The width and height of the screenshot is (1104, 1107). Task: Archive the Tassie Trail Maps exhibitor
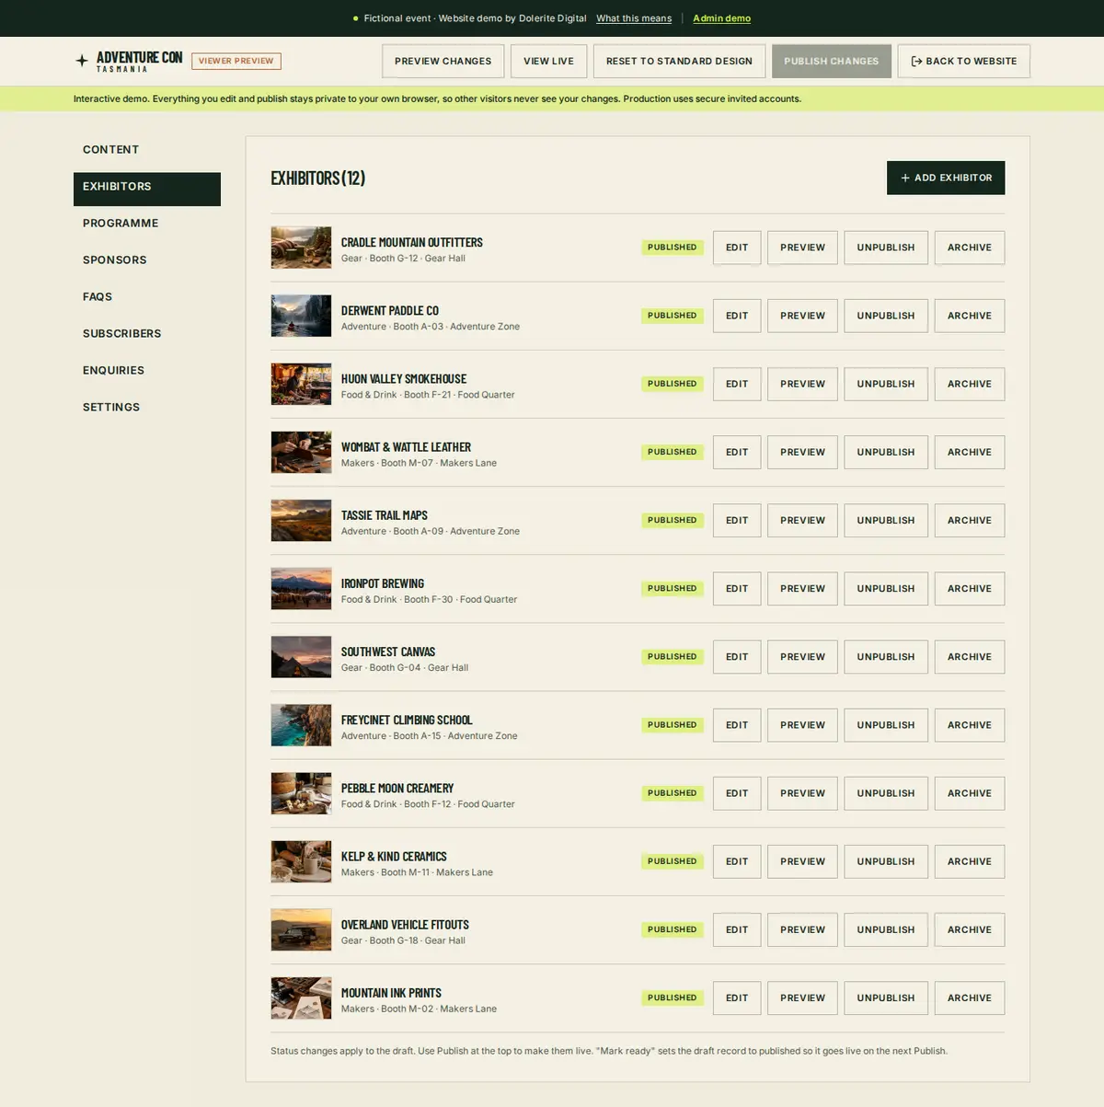click(x=970, y=520)
